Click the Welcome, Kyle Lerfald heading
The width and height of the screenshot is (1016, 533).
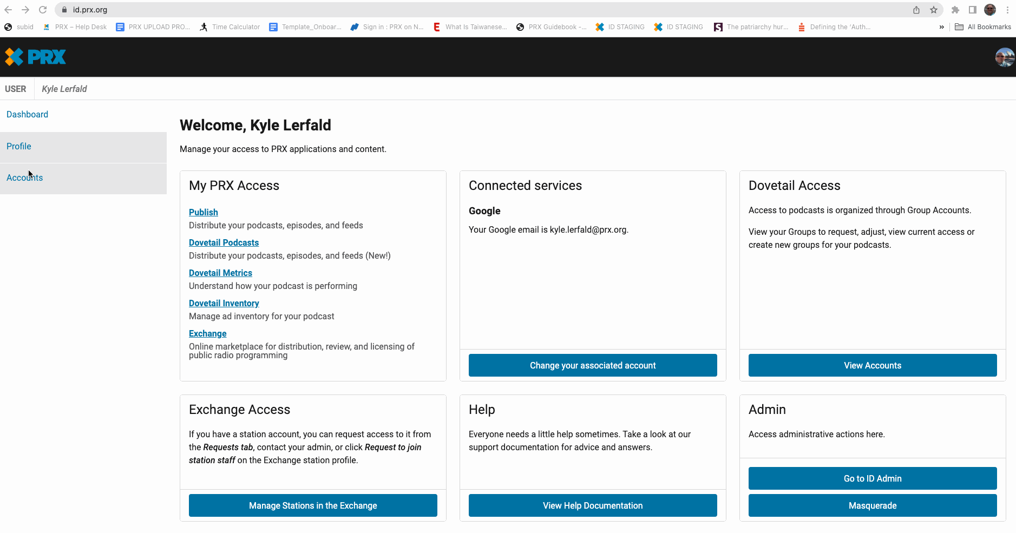click(x=255, y=125)
